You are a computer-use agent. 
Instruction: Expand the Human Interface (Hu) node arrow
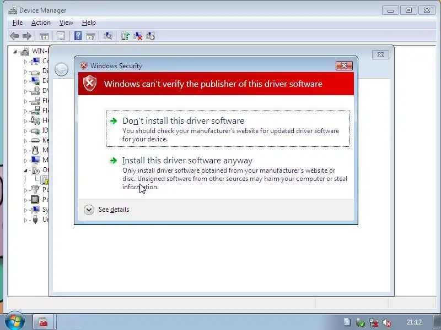click(x=25, y=121)
